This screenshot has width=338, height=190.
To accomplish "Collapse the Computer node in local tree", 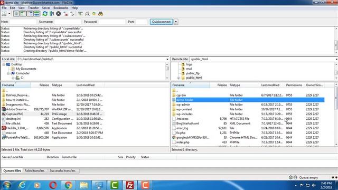I will [8, 73].
